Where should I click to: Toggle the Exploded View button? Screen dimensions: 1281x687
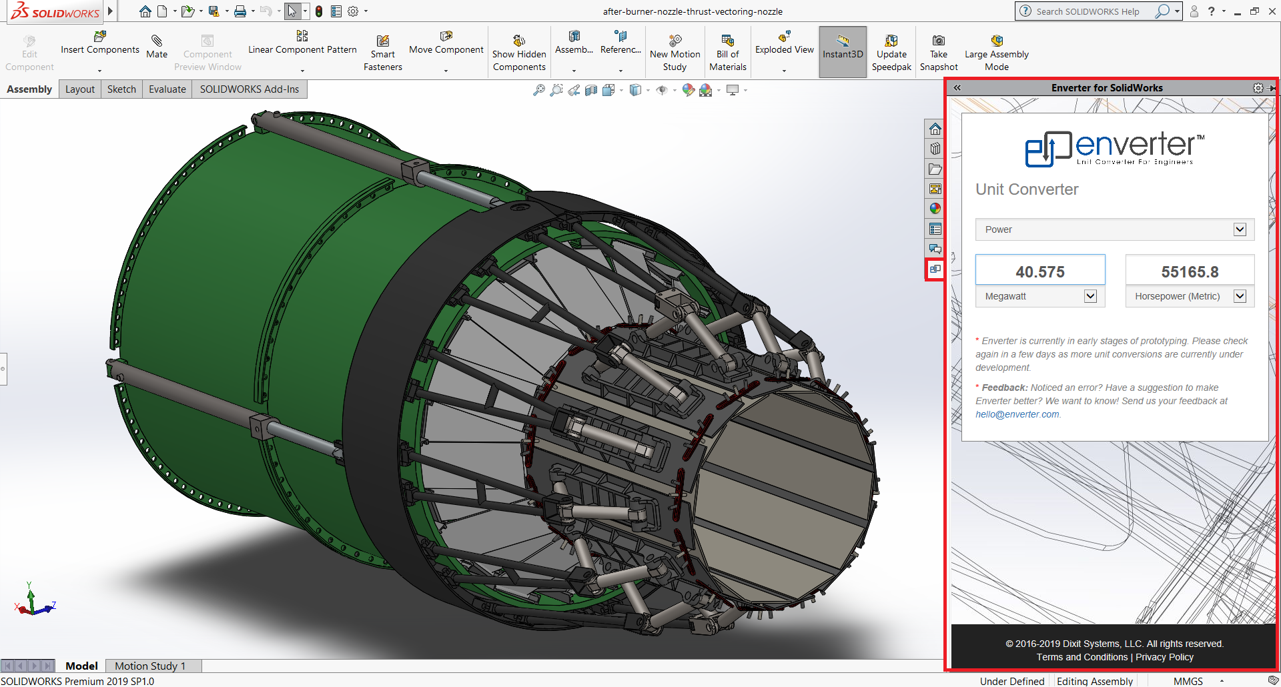pos(785,43)
